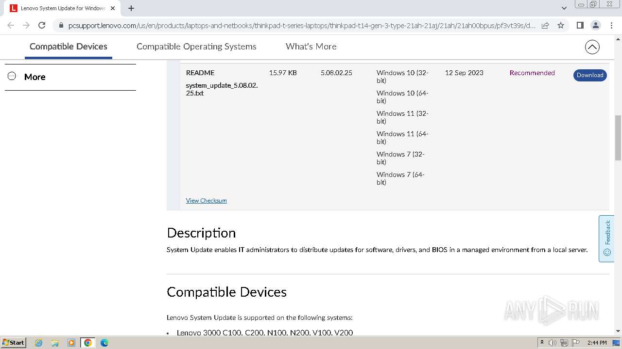This screenshot has height=349, width=622.
Task: Click the 12 Sep 2023 release date
Action: tap(464, 73)
